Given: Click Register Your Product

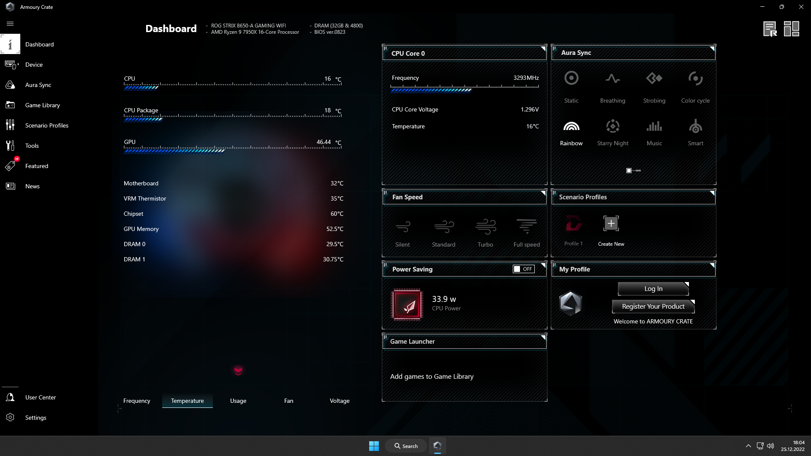Looking at the screenshot, I should pyautogui.click(x=653, y=306).
